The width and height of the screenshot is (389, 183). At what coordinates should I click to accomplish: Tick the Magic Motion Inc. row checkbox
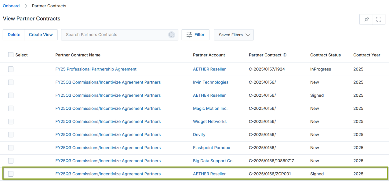[x=11, y=109]
